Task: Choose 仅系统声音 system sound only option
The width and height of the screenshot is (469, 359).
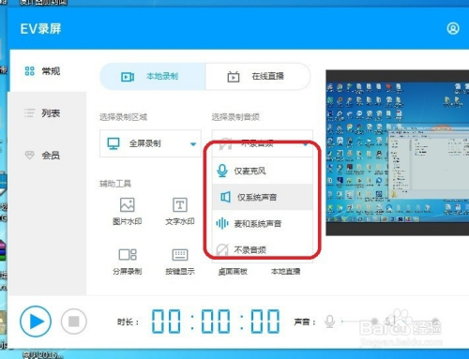Action: pos(263,197)
